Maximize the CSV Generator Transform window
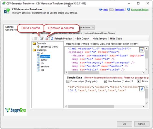Viewport: 153px width, 129px height. coord(138,4)
